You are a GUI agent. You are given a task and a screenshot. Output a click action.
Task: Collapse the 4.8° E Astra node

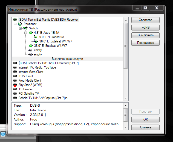pos(25,33)
